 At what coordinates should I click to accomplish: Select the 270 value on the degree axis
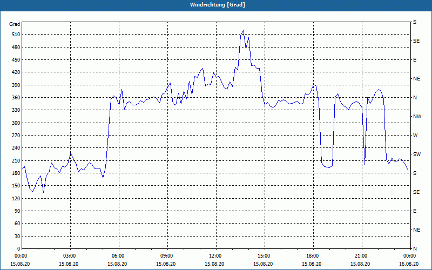[x=16, y=136]
